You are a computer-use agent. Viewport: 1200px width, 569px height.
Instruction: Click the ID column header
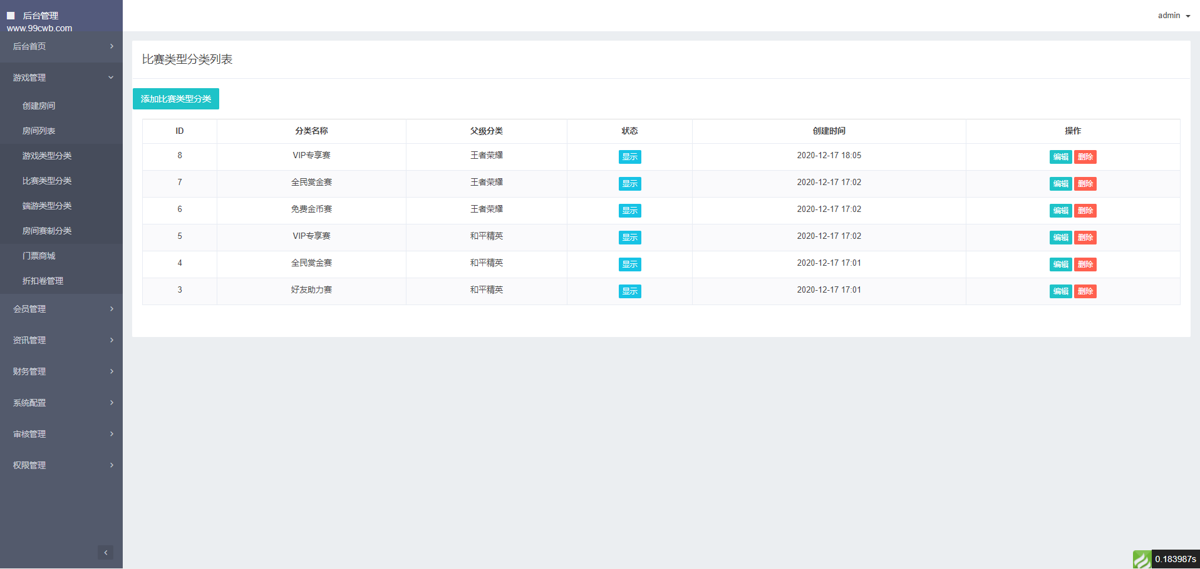180,131
